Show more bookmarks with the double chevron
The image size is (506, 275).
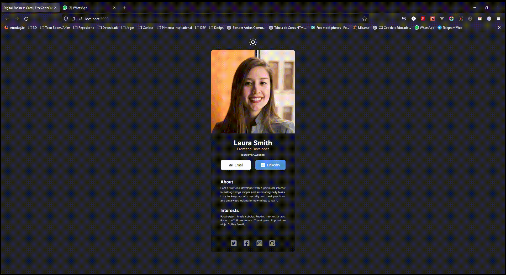pos(499,27)
